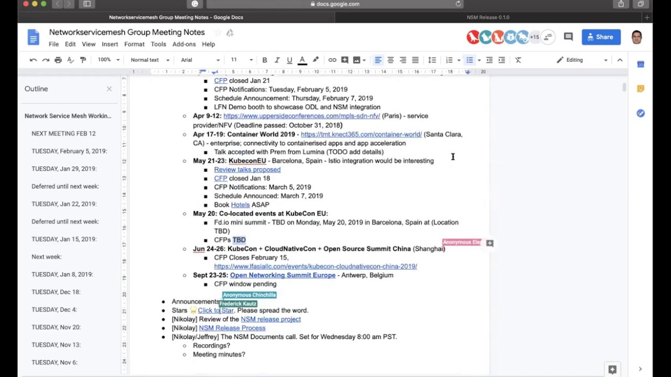Click Safari share icon
The image size is (671, 377).
[x=621, y=4]
